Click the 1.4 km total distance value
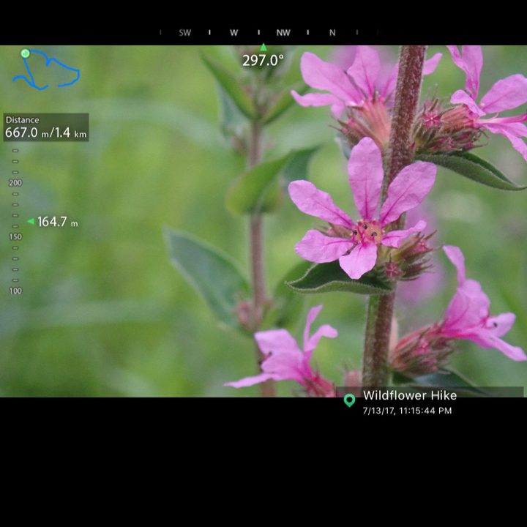 tap(70, 132)
